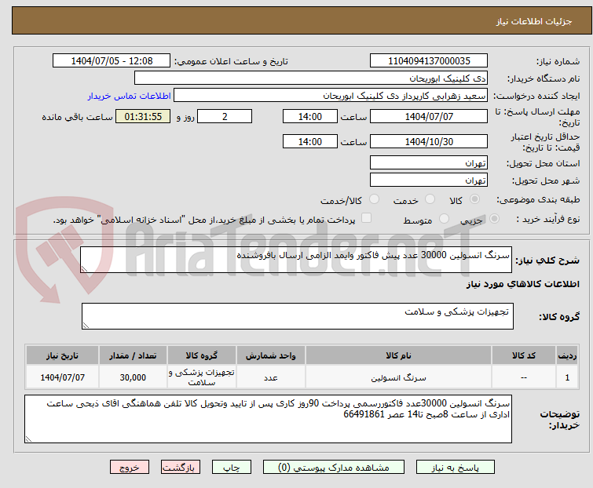593x488 pixels.
Task: Click the تاریخ نیاز column header
Action: pyautogui.click(x=62, y=355)
